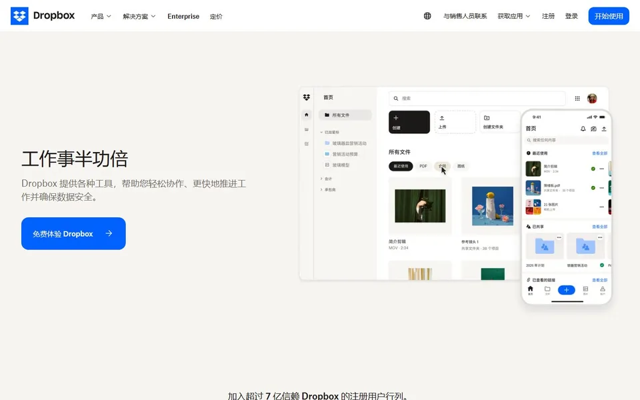The image size is (640, 400).
Task: Click 查看全部 beside 已共享 on phone
Action: click(x=599, y=227)
